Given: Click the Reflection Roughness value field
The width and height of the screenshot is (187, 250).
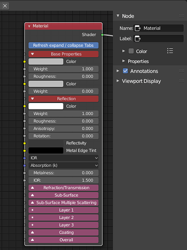Looking at the screenshot, I should (63, 121).
